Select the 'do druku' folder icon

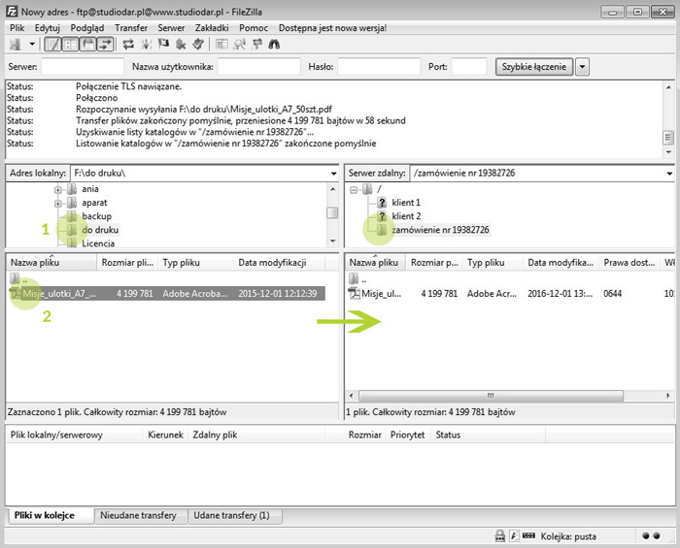tap(72, 230)
